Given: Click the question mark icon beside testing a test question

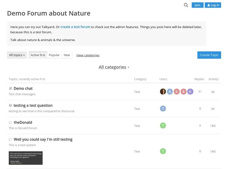Looking at the screenshot, I should point(10,105).
